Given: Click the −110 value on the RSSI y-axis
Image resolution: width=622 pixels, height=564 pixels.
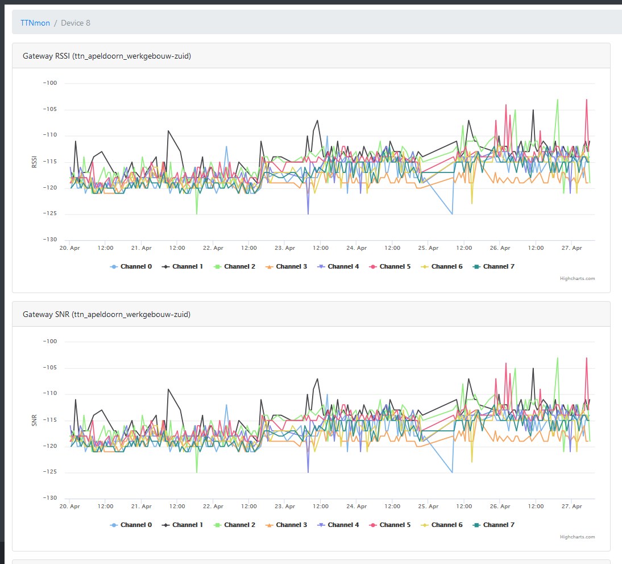Looking at the screenshot, I should [50, 135].
